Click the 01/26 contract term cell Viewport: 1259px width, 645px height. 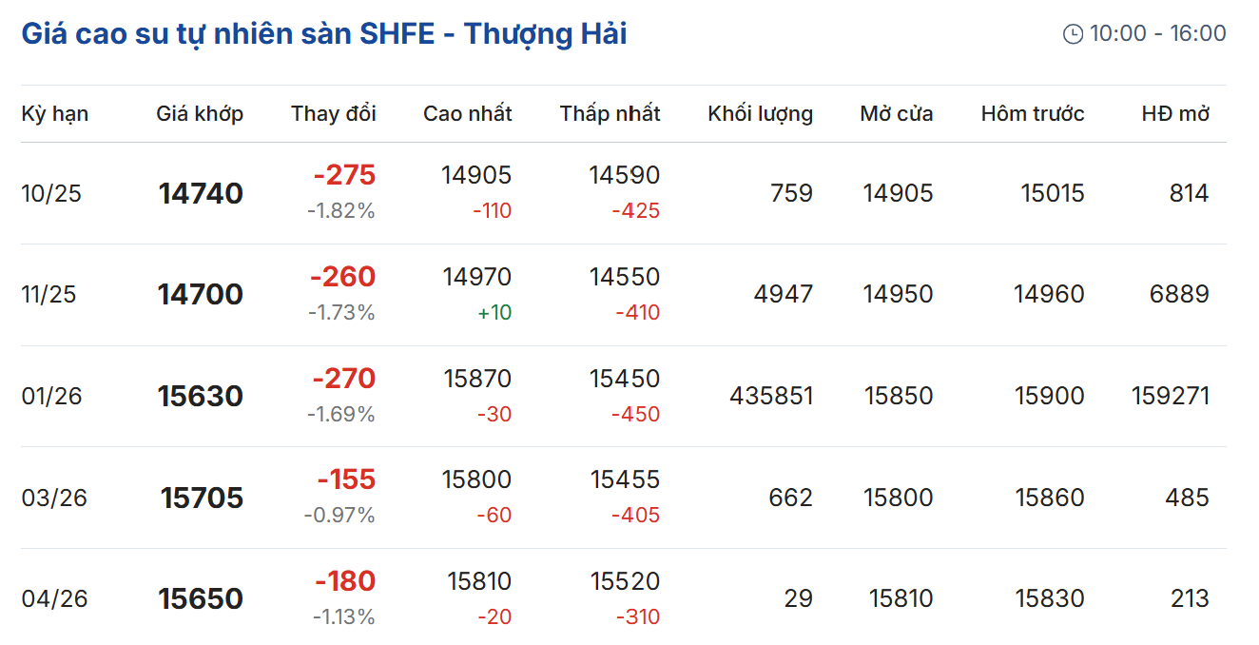coord(51,397)
